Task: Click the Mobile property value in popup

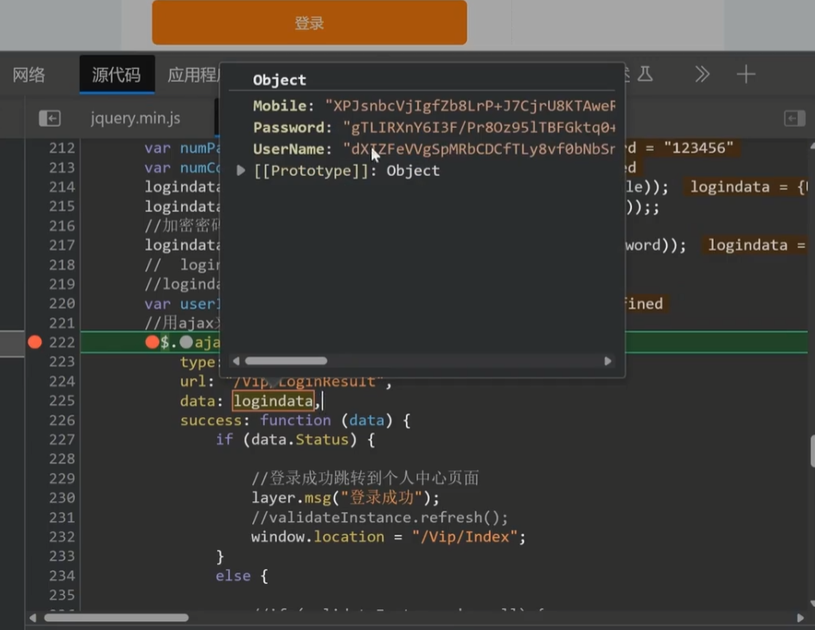Action: click(470, 106)
